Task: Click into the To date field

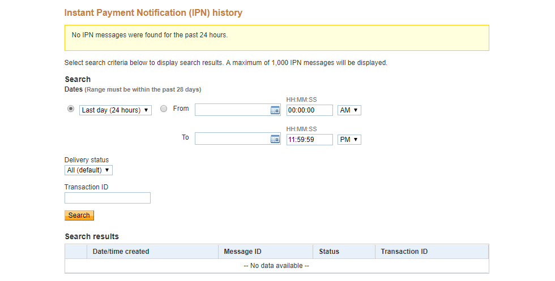Action: 232,139
